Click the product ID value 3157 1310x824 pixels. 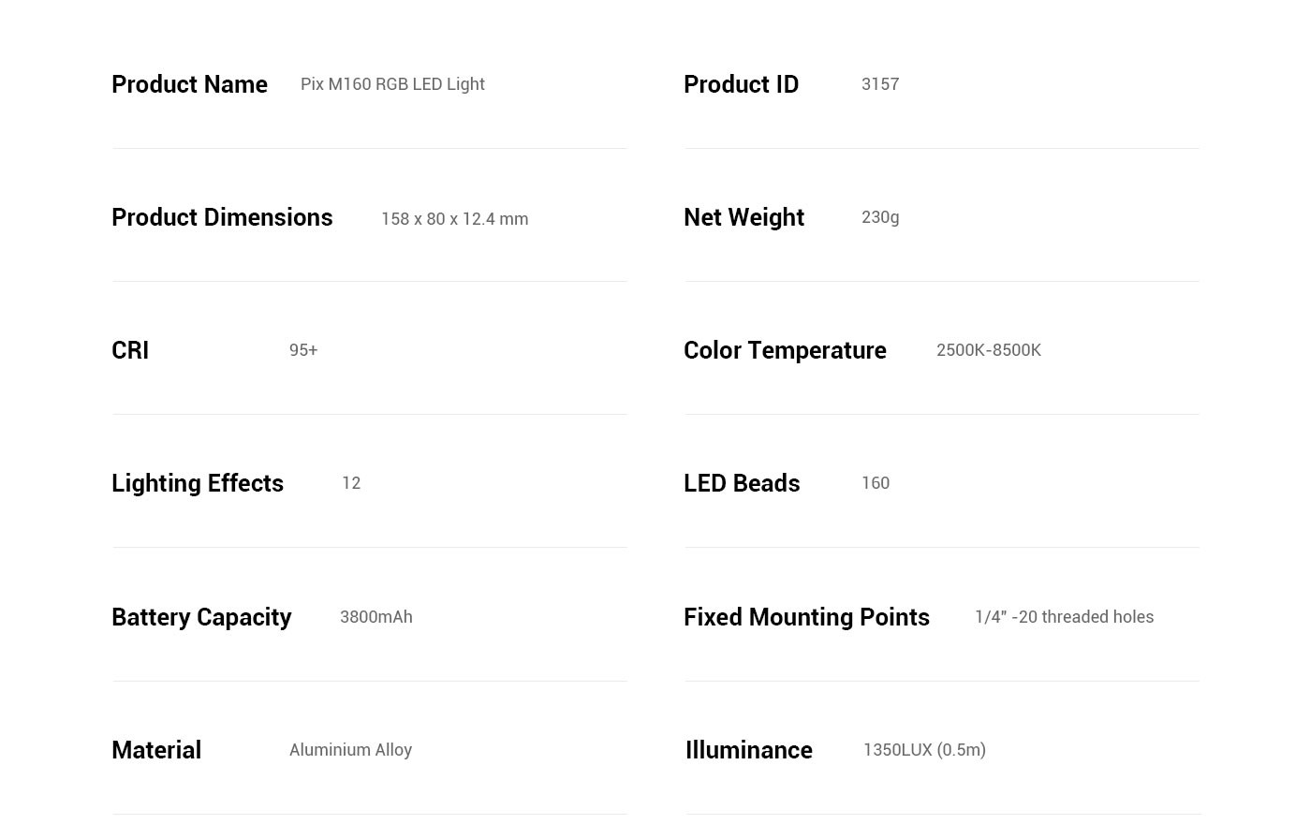[880, 84]
